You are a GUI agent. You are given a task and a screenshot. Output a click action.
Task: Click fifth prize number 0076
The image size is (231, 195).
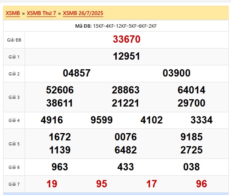(126, 137)
